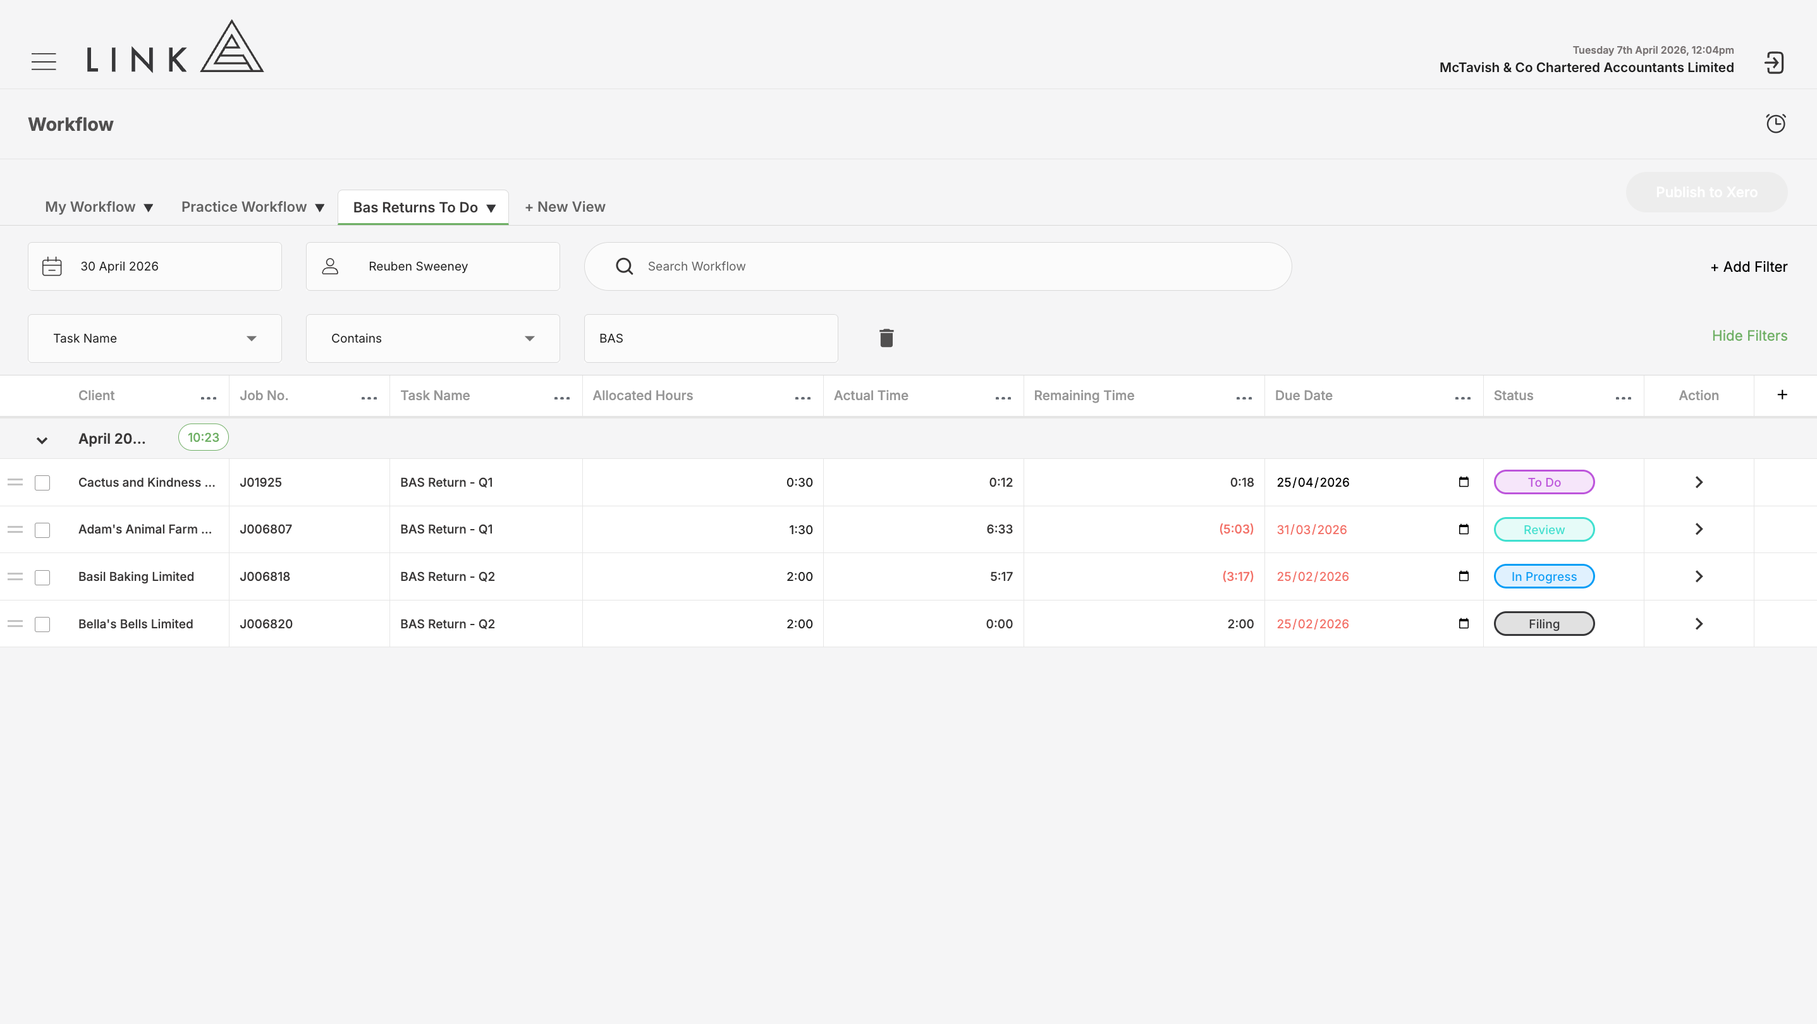
Task: Switch to Practice Workflow tab
Action: tap(244, 207)
